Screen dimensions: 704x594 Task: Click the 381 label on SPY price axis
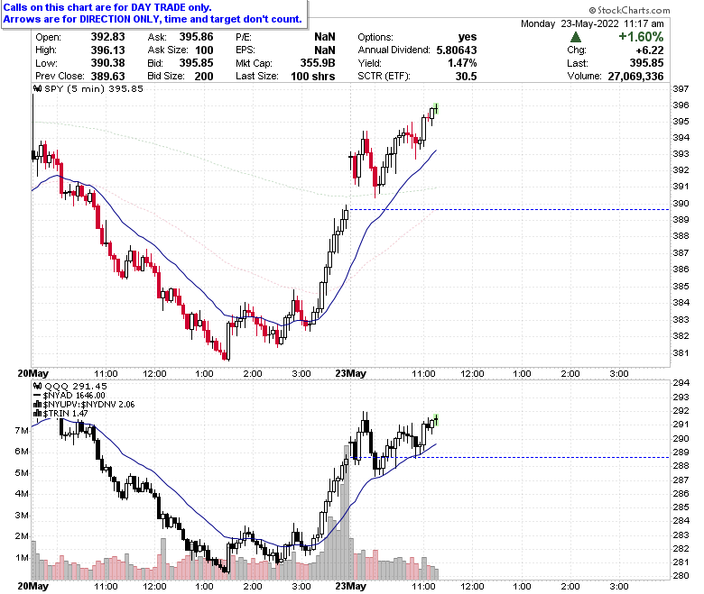(x=681, y=352)
